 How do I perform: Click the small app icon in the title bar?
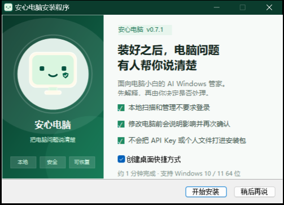(x=8, y=7)
